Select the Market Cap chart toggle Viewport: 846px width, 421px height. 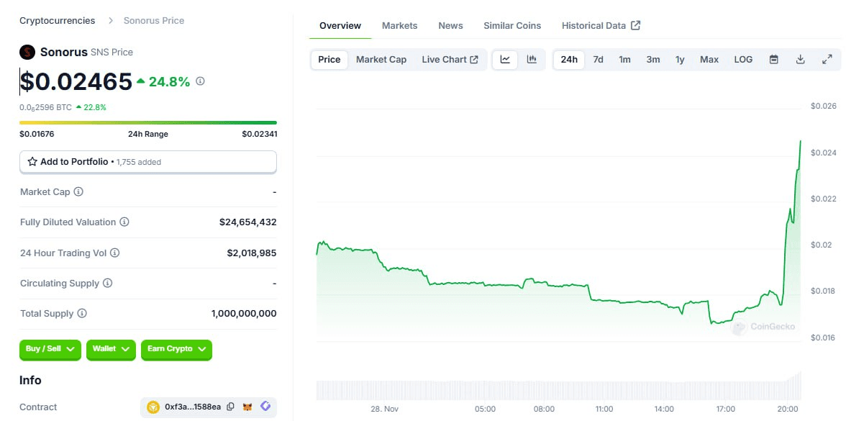point(381,59)
